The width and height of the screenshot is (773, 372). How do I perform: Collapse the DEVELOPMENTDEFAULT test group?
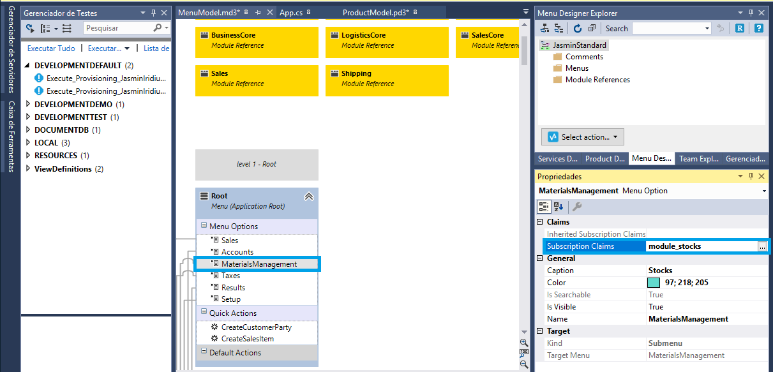pyautogui.click(x=28, y=66)
